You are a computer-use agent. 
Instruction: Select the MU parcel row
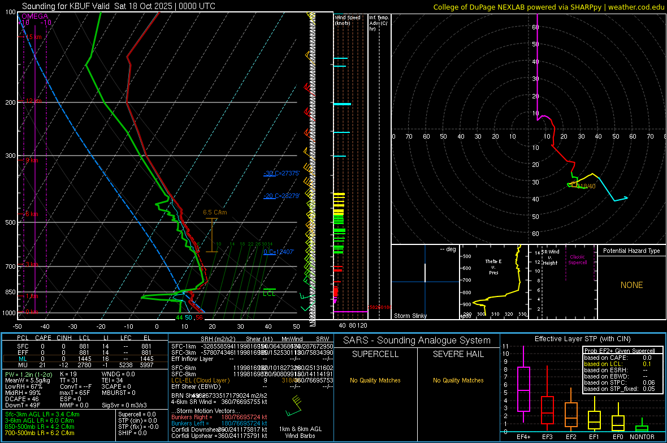(85, 364)
